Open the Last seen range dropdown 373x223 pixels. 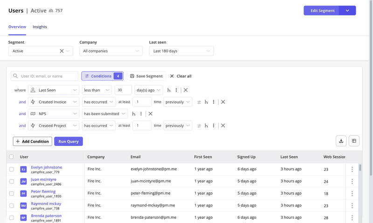pos(181,51)
